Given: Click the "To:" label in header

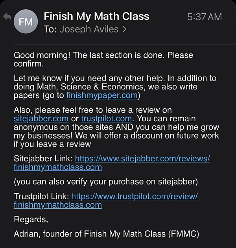Looking at the screenshot, I should pyautogui.click(x=50, y=29).
